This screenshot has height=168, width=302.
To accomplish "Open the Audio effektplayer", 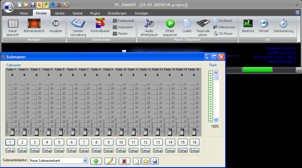I will click(x=149, y=27).
